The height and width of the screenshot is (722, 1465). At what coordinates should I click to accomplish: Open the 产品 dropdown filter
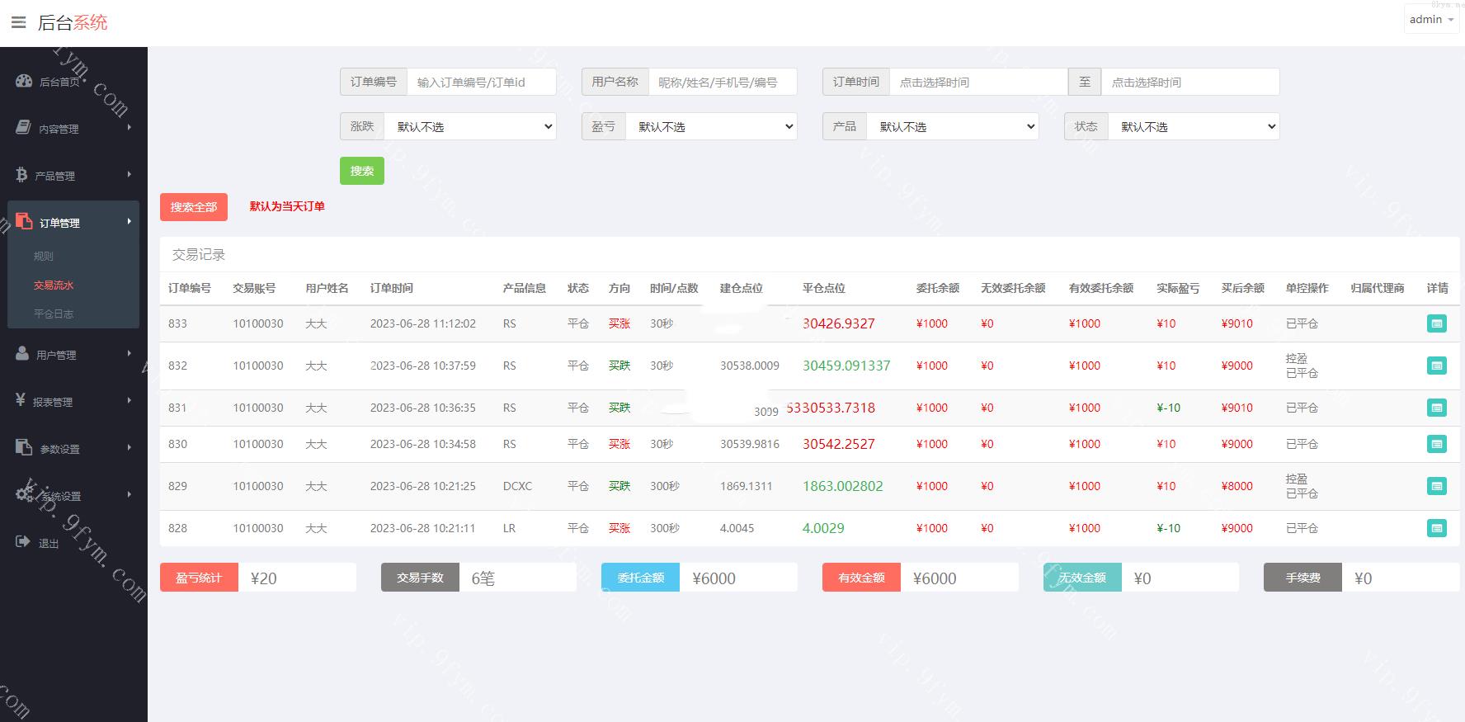point(952,127)
